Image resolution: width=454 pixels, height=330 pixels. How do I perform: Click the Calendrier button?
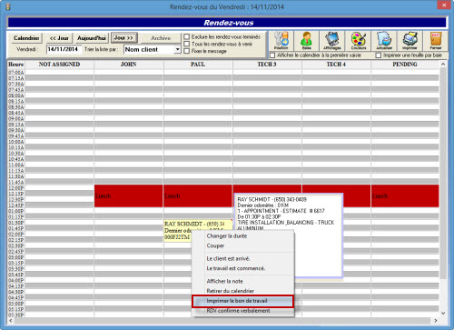[x=26, y=38]
